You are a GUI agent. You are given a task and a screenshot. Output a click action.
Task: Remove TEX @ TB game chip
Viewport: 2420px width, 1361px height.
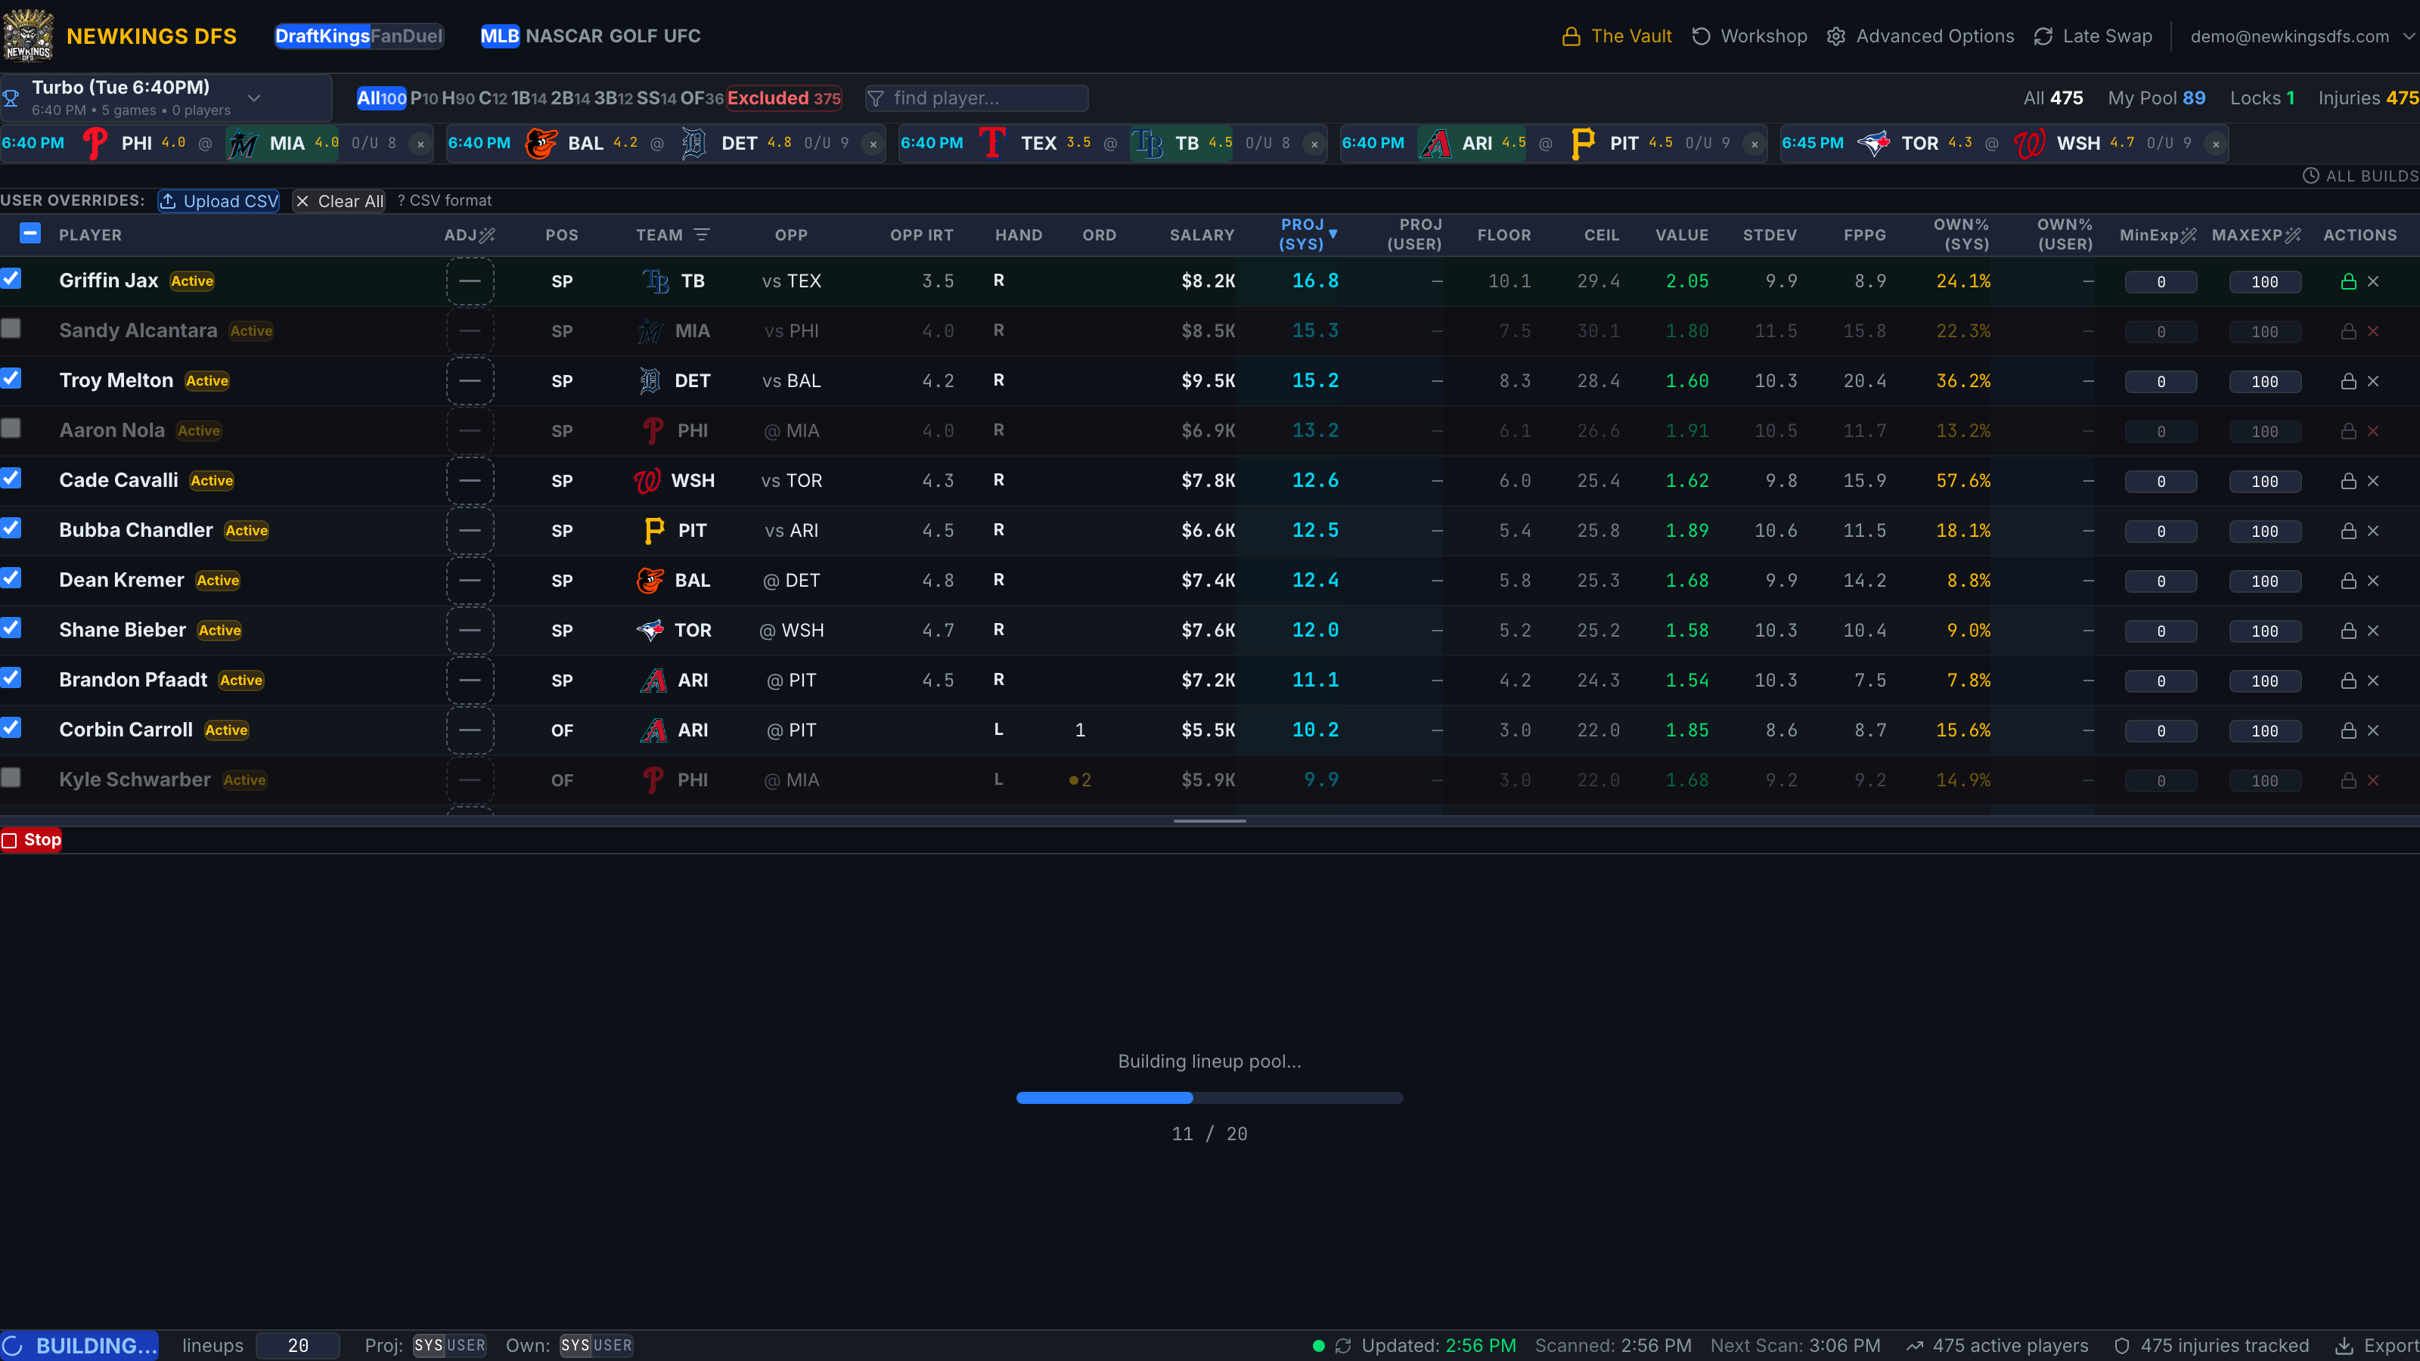(1314, 144)
